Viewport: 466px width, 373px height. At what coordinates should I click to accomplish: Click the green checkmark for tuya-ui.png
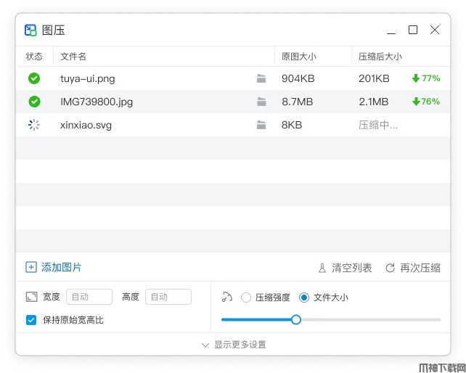click(34, 78)
